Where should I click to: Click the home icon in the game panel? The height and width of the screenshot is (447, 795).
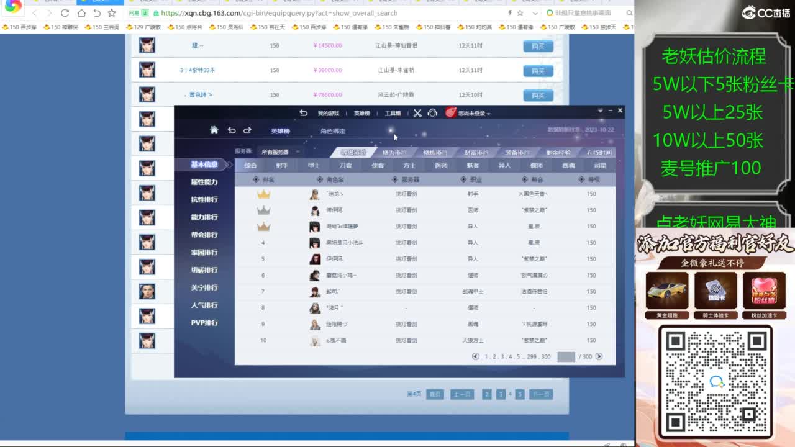(214, 130)
